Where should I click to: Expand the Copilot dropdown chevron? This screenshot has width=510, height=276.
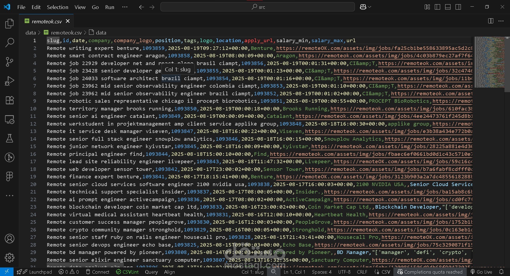tap(369, 7)
